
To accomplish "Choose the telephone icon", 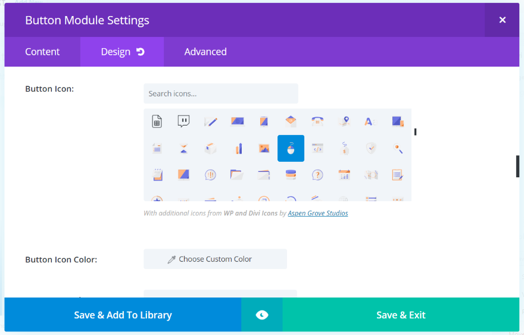I will tap(317, 121).
